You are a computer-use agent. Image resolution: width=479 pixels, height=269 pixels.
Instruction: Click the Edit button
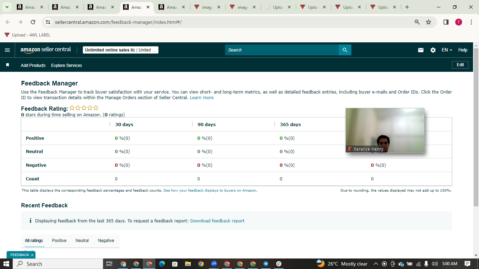click(460, 65)
